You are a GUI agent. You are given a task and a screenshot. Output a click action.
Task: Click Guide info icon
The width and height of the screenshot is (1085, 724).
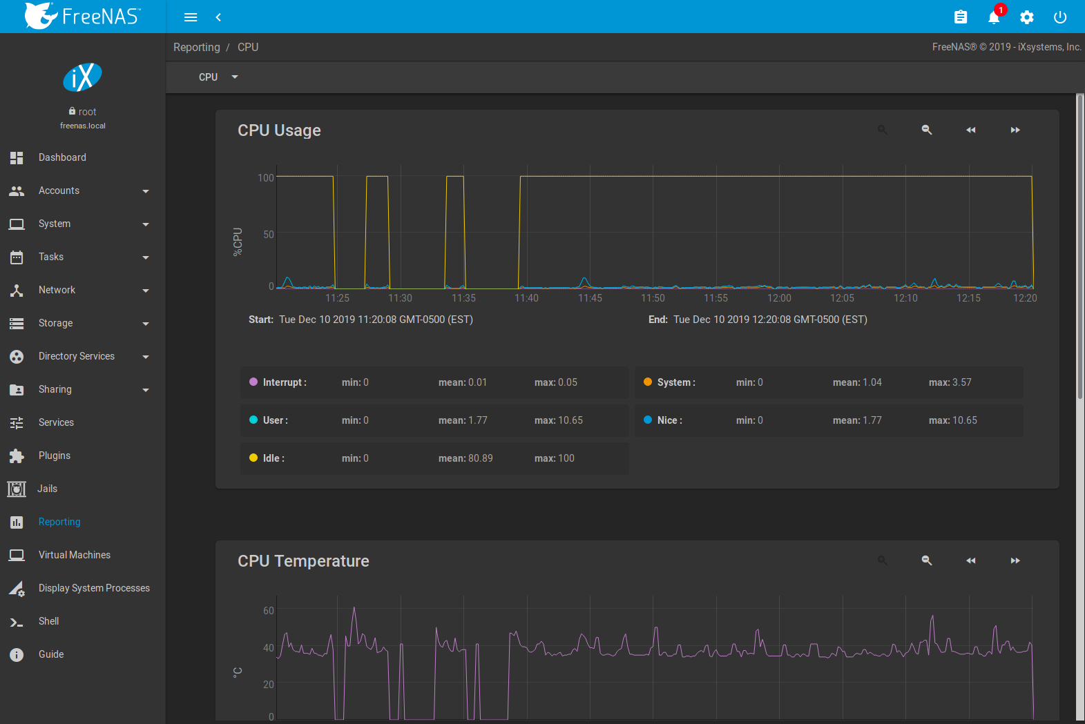[17, 654]
